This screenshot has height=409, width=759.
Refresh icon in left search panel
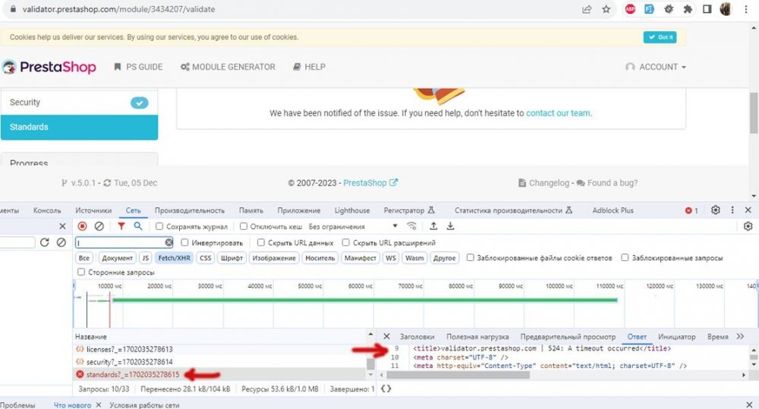tap(45, 243)
